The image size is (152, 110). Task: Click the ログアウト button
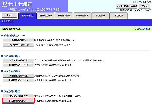144,6
